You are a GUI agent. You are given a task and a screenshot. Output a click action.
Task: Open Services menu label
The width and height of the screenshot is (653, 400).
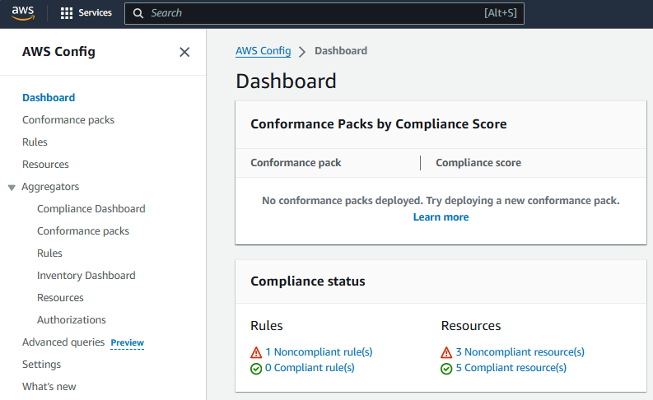pos(95,13)
